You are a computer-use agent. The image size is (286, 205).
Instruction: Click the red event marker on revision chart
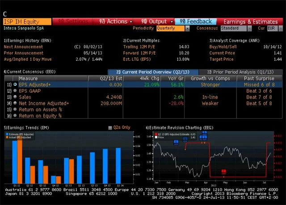click(224, 171)
